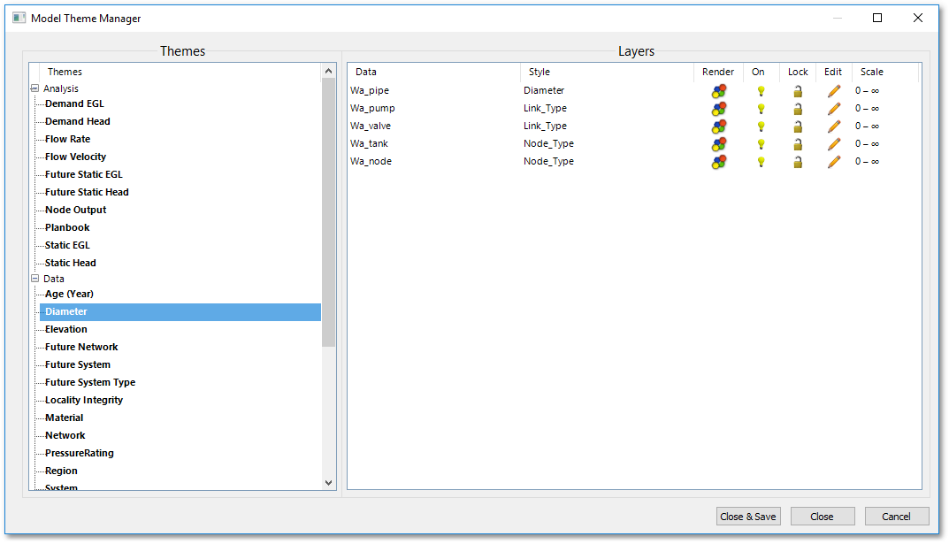Viewport: 949px width, 544px height.
Task: Select the Demand Head theme
Action: 78,121
